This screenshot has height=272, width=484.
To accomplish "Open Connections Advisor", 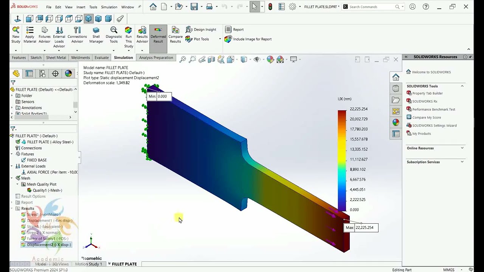I will coord(77,34).
